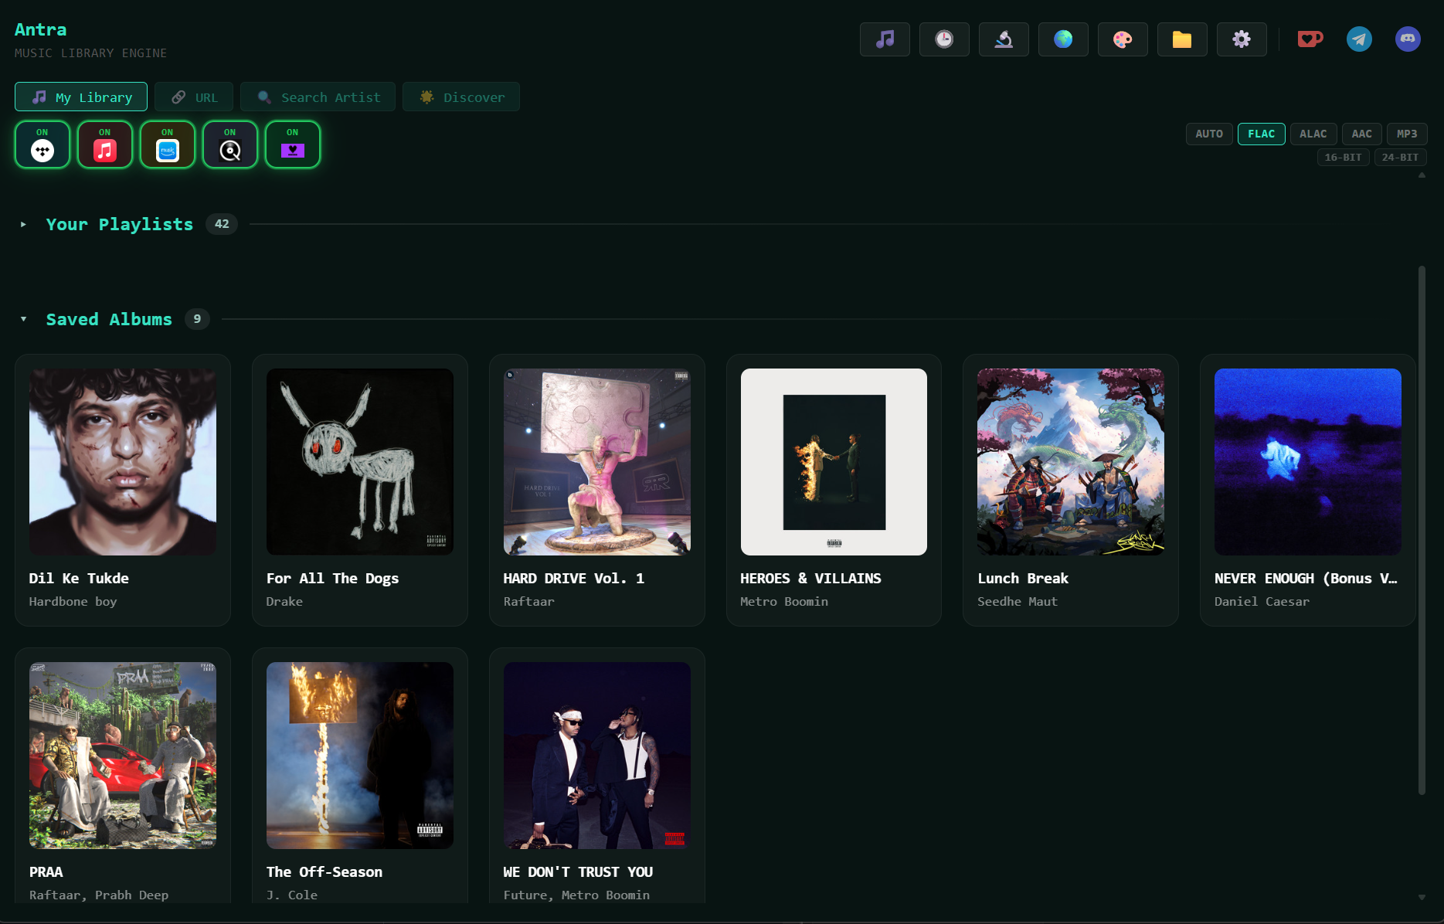The image size is (1444, 924).
Task: Switch to the URL tab
Action: click(x=194, y=97)
